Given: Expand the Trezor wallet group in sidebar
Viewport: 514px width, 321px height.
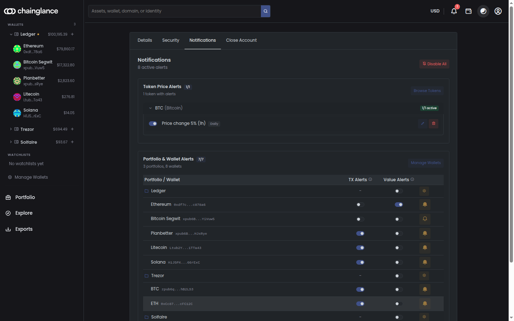Looking at the screenshot, I should [11, 129].
